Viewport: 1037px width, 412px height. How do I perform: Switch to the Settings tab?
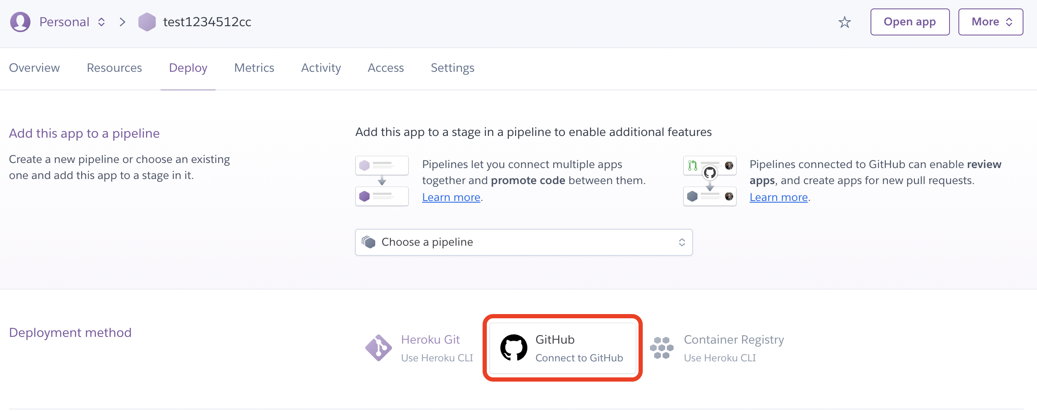(x=452, y=68)
